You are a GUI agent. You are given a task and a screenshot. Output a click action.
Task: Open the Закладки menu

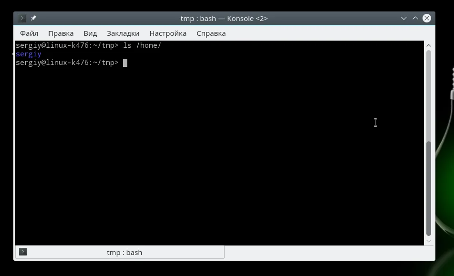coord(123,33)
